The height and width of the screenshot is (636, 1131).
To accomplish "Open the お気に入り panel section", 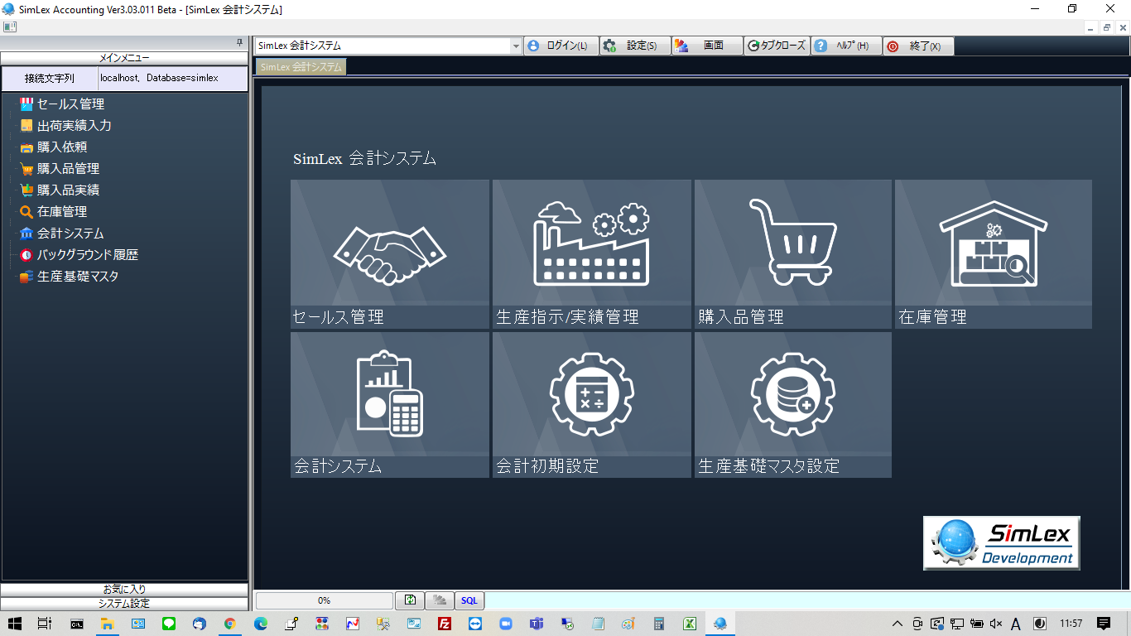I will [x=124, y=589].
